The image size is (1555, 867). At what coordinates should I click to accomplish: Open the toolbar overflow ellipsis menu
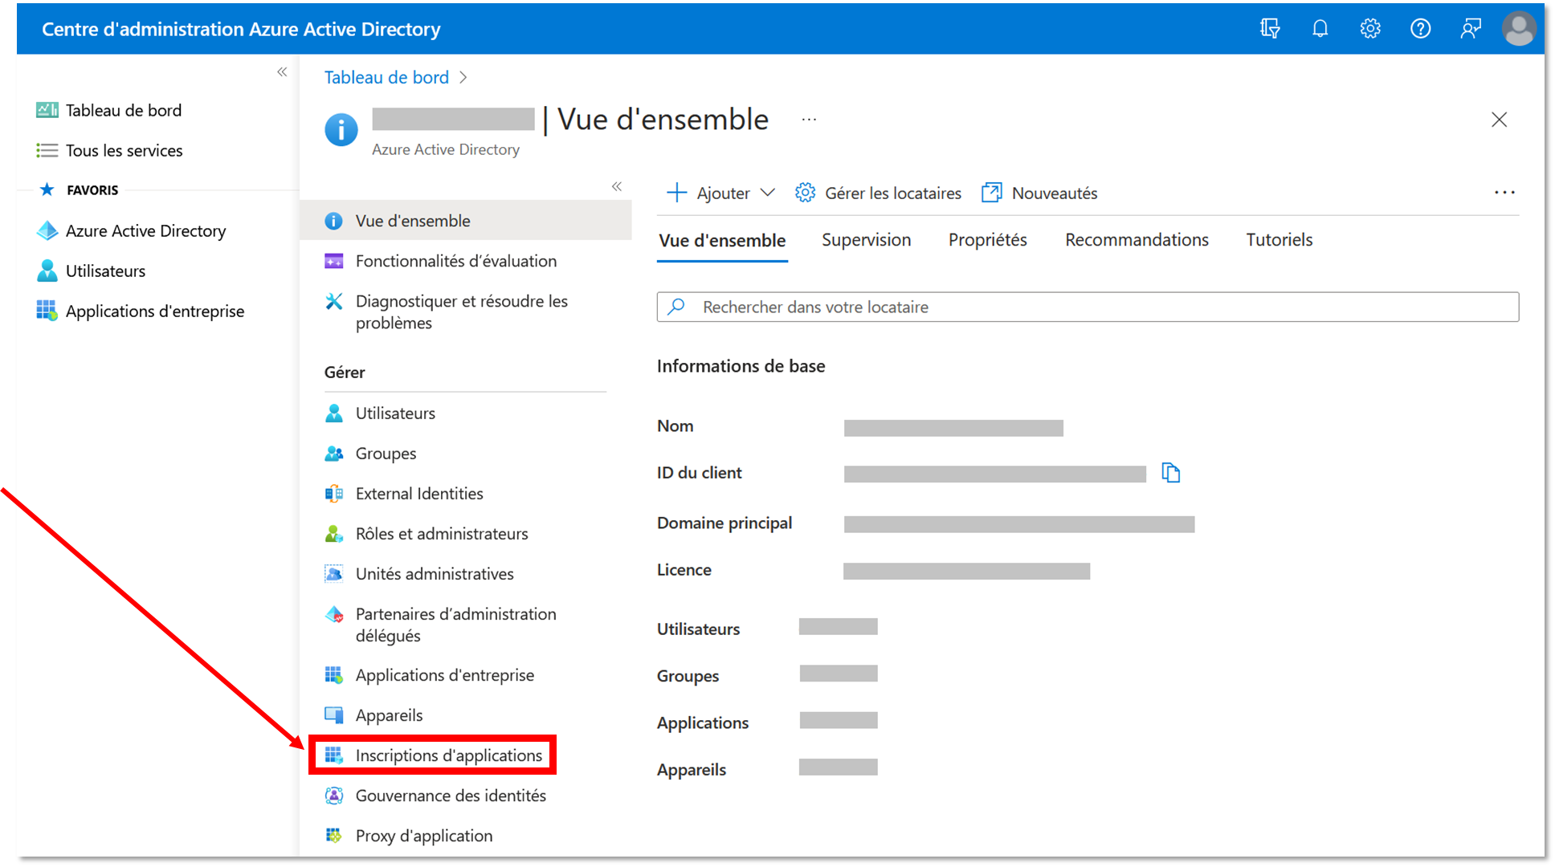1504,193
